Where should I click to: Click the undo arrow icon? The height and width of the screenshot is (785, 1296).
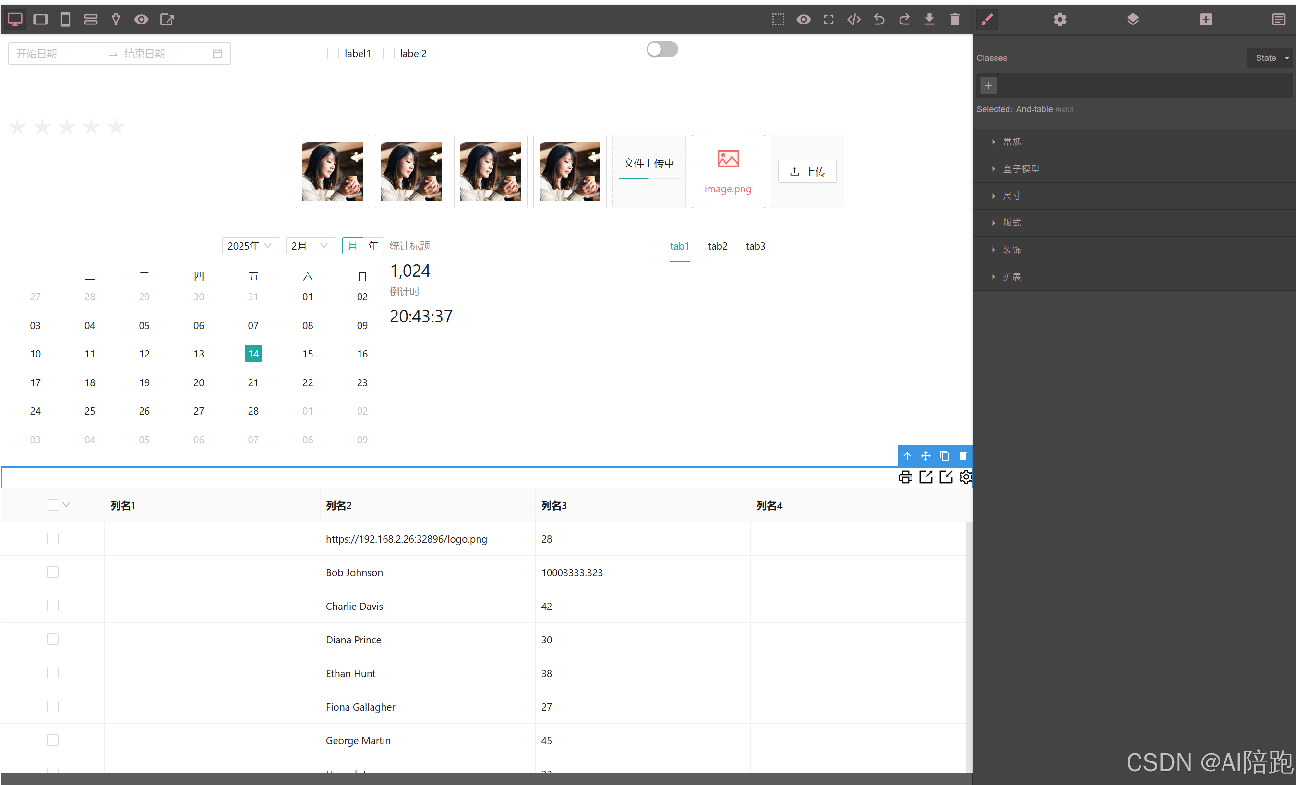click(x=879, y=20)
